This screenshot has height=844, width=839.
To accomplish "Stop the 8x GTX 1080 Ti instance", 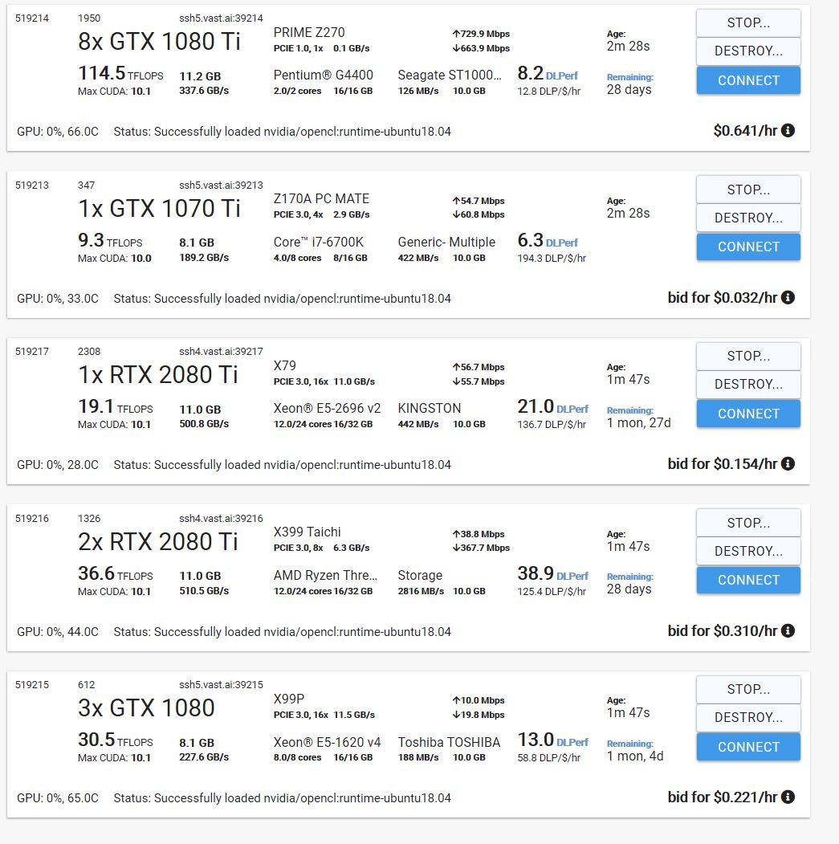I will click(x=748, y=23).
